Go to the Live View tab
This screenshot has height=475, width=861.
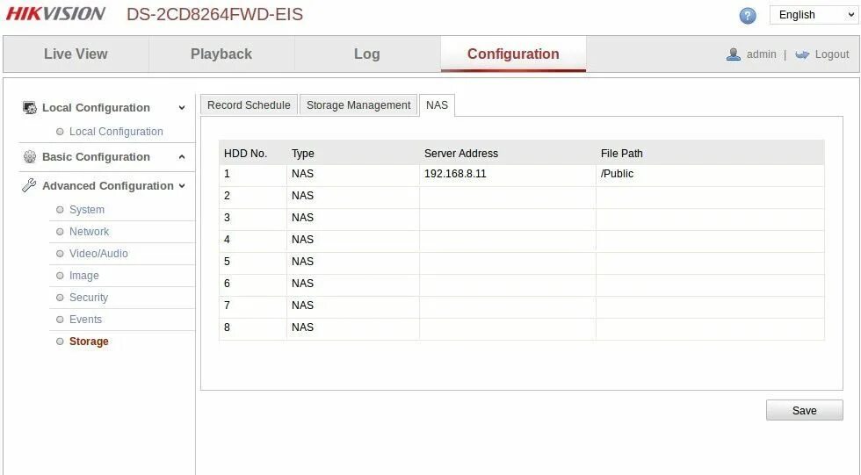76,54
